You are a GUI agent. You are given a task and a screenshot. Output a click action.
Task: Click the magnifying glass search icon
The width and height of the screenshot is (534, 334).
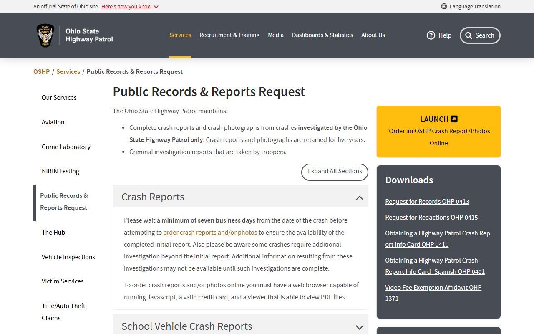coord(469,35)
